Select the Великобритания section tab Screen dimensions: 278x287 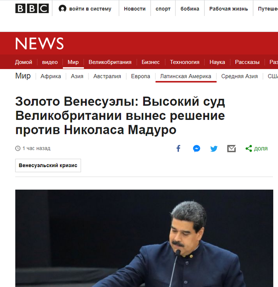(x=110, y=62)
